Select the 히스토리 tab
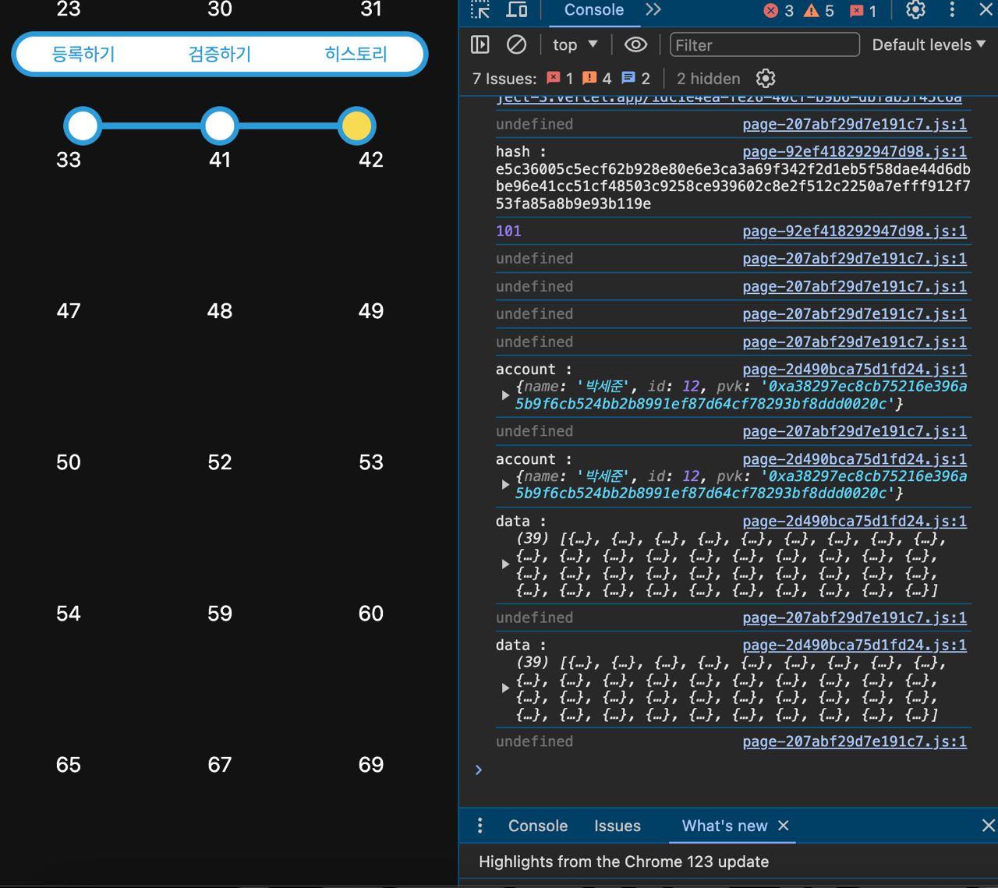 tap(356, 54)
